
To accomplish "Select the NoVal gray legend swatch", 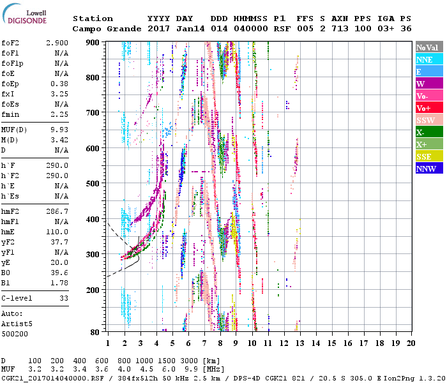I will [x=429, y=47].
